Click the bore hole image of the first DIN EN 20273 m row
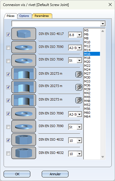 (24, 74)
